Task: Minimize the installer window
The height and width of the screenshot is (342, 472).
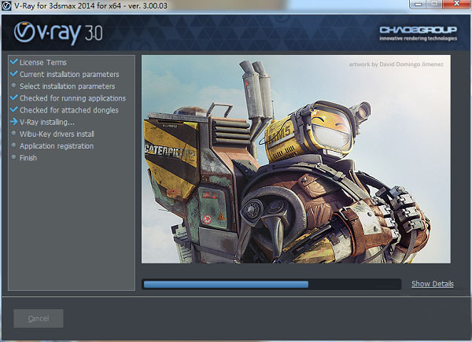Action: (419, 4)
